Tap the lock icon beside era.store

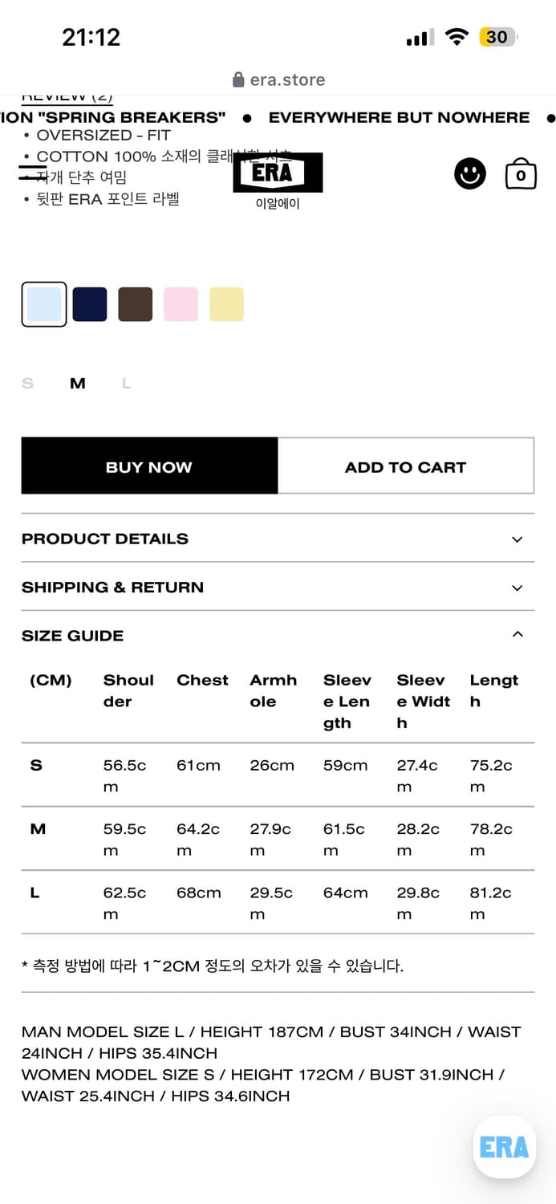[238, 79]
